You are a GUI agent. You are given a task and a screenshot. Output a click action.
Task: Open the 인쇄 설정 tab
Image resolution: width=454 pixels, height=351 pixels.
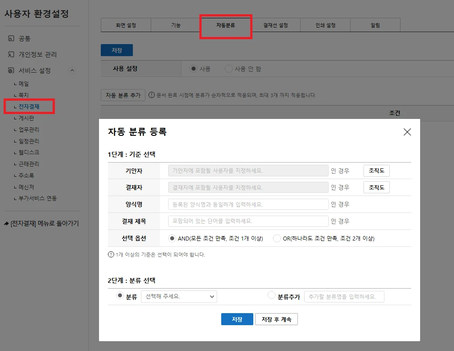click(326, 25)
